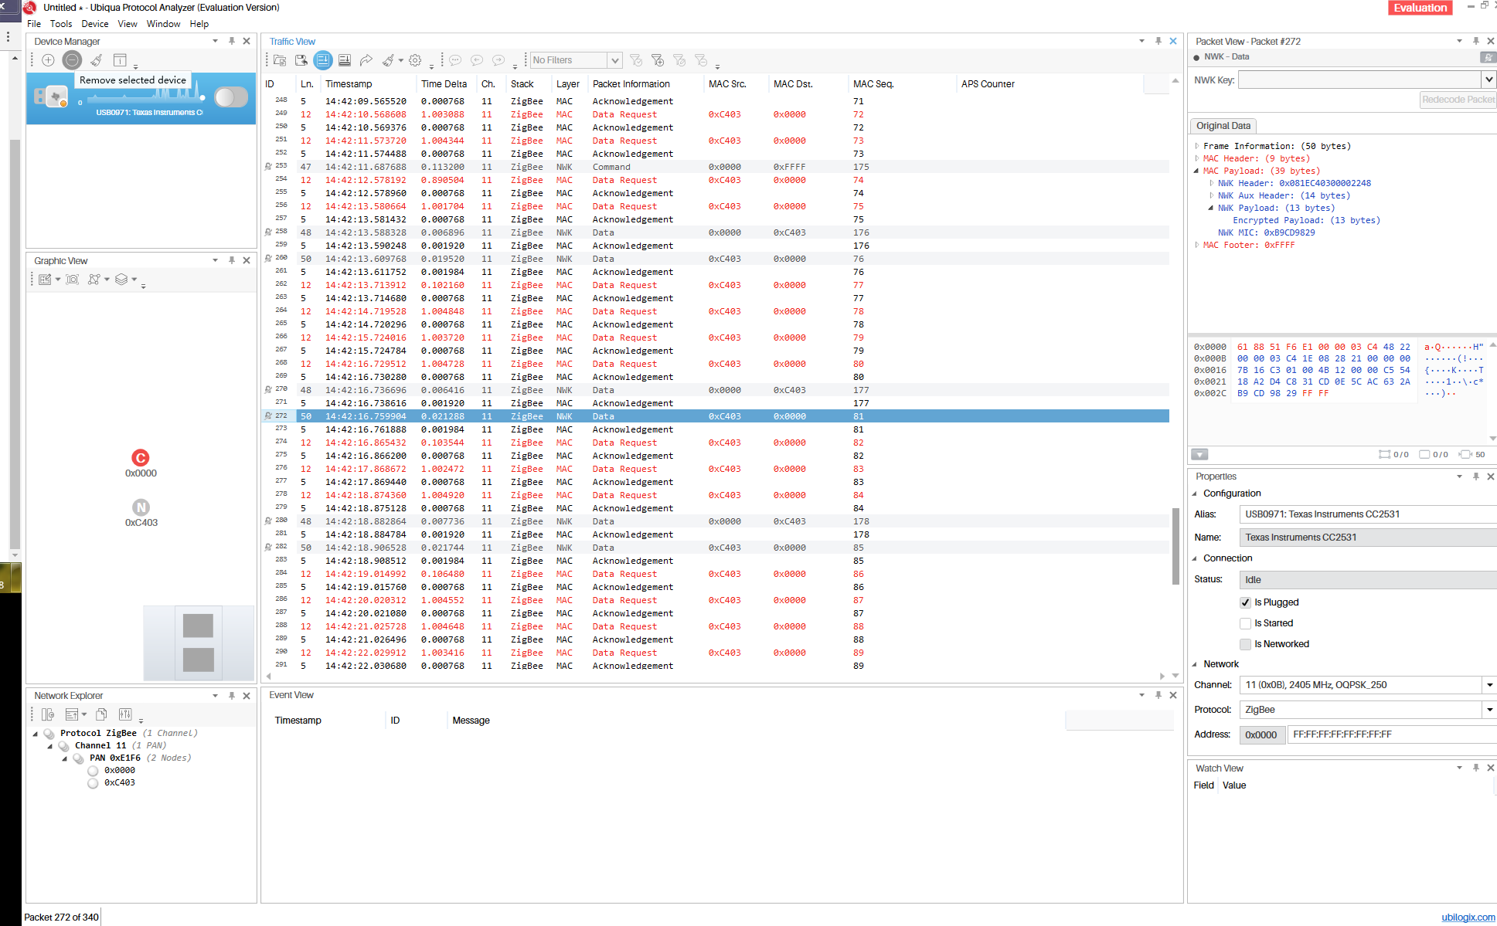
Task: Remove the selected device
Action: (x=72, y=59)
